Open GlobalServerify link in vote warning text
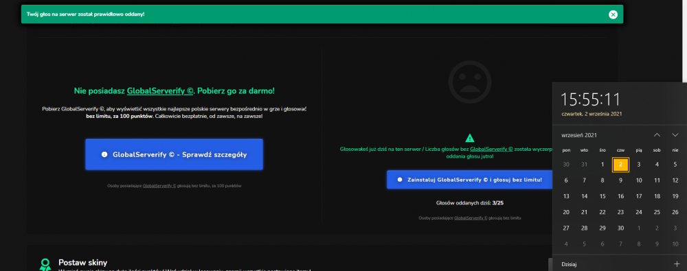The image size is (687, 271). 491,149
